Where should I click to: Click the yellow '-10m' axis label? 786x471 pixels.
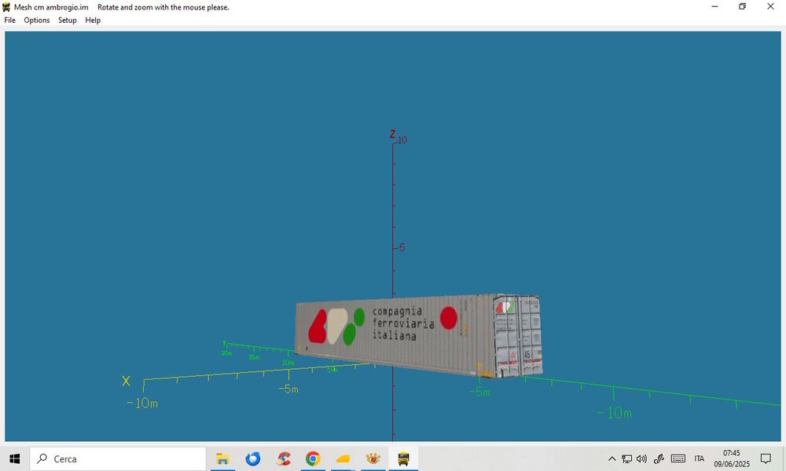point(142,403)
